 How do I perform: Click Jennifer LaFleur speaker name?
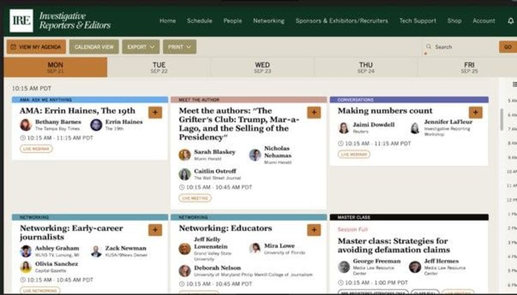[448, 121]
